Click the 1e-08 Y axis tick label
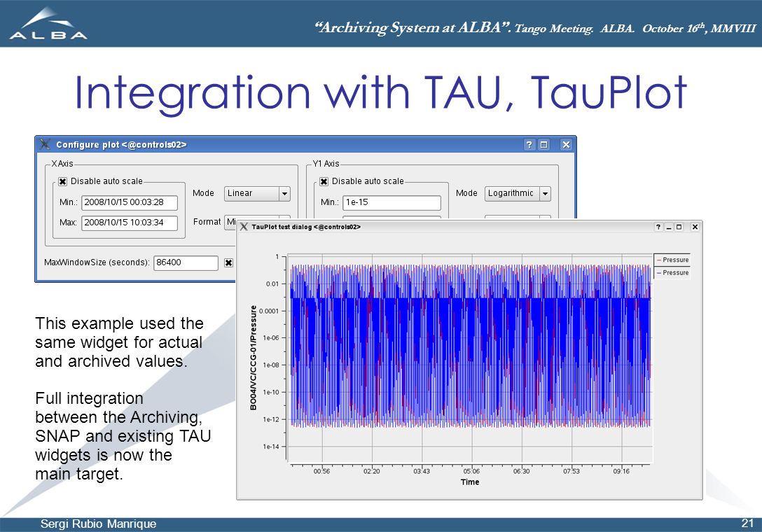 270,365
